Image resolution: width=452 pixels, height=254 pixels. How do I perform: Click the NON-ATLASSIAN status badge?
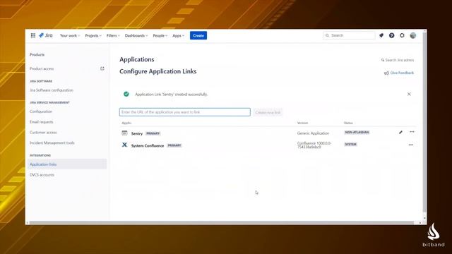click(x=357, y=132)
